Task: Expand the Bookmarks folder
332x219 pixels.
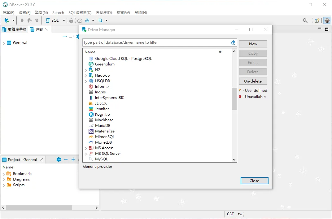Action: click(4, 174)
